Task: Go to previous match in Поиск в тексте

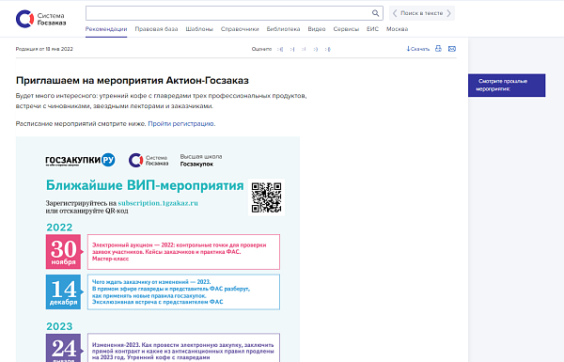Action: coord(395,13)
